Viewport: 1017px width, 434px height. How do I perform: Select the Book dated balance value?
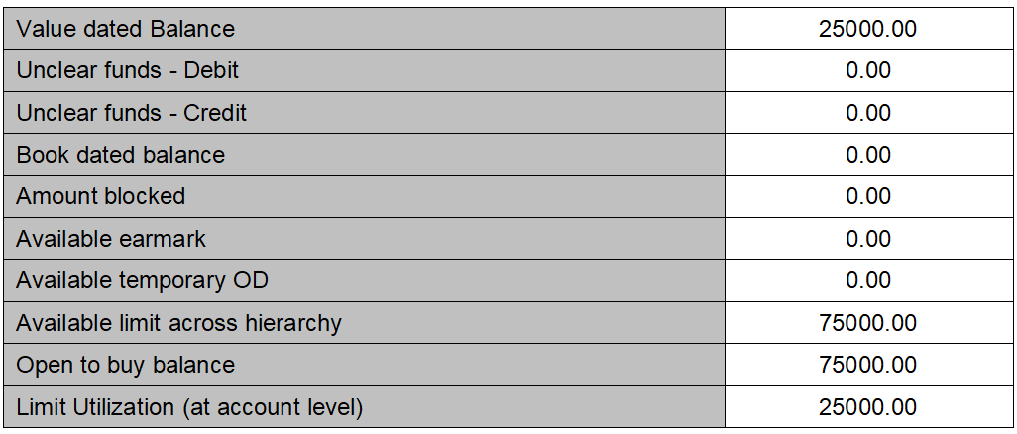click(868, 155)
